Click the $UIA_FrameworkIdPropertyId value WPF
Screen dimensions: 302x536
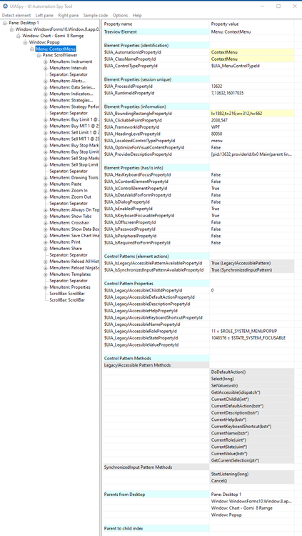[x=251, y=127]
